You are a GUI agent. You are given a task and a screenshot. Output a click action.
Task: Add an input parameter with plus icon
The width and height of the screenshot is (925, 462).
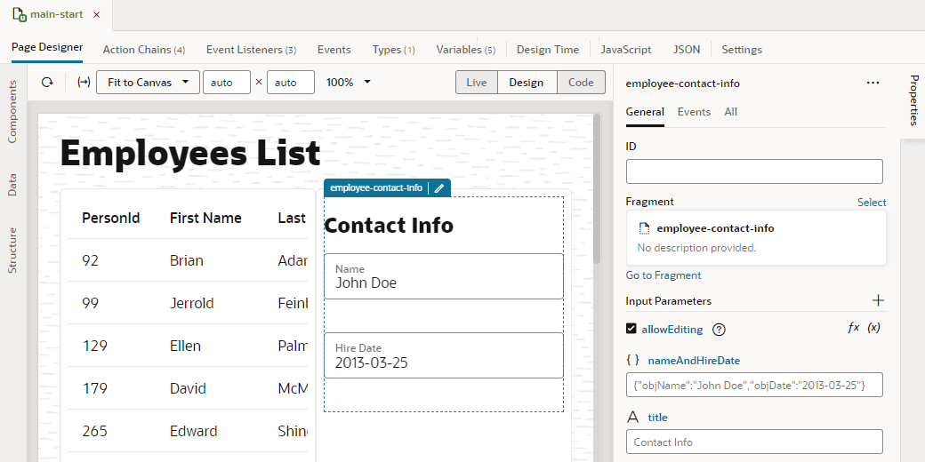(x=878, y=300)
